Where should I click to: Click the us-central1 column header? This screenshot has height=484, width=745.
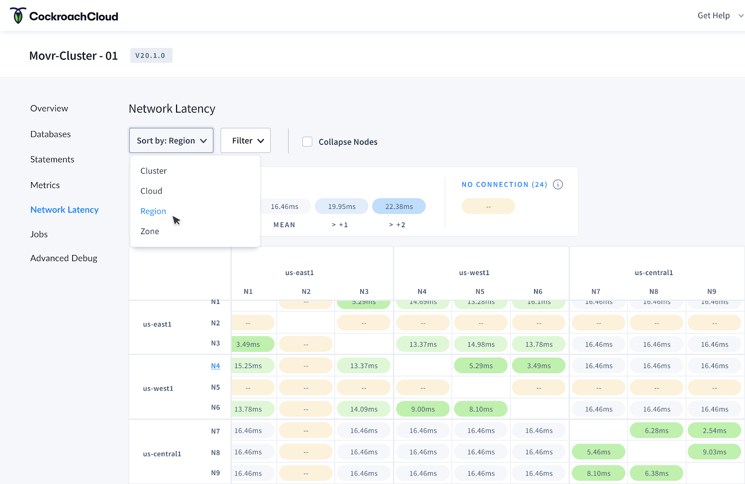(x=654, y=273)
